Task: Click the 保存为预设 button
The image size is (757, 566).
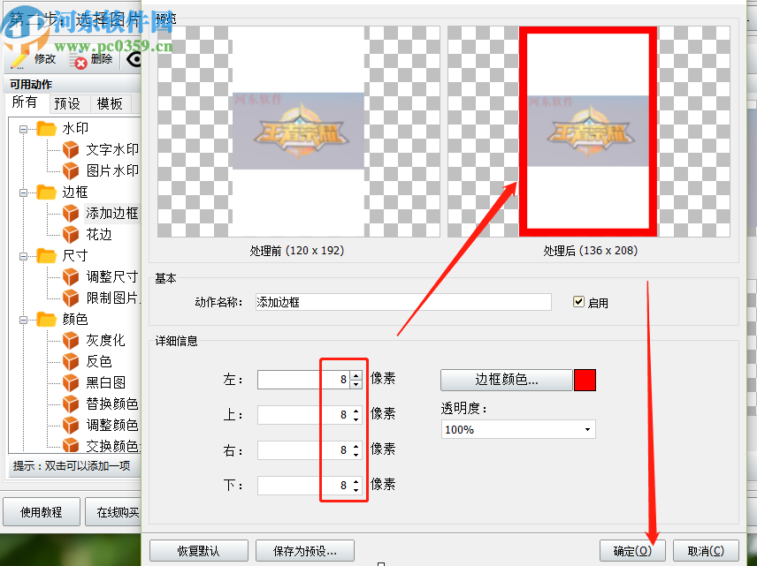Action: coord(305,551)
